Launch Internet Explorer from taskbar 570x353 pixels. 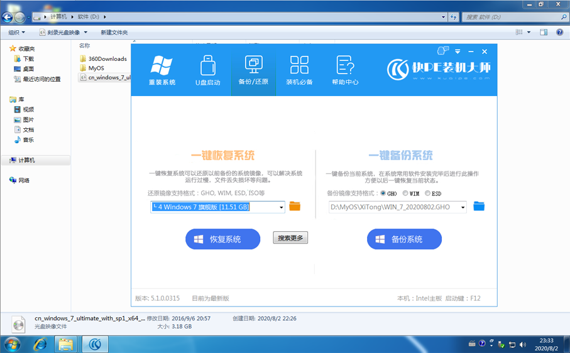pos(40,344)
